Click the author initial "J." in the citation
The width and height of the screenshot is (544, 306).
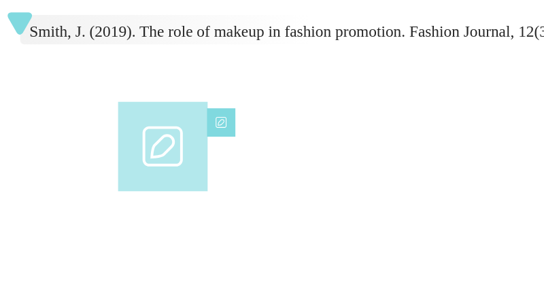80,32
